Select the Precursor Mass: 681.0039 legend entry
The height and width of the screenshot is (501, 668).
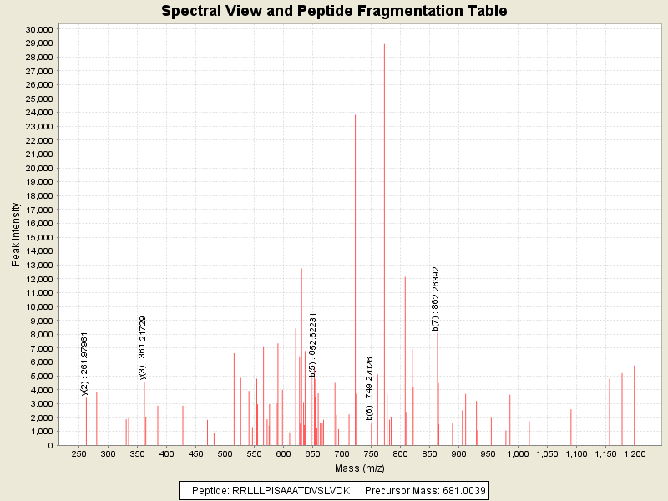[425, 490]
